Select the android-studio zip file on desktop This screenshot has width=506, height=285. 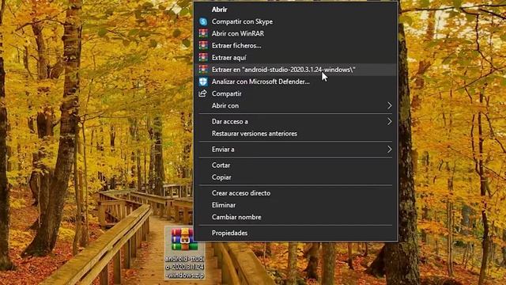(x=184, y=253)
